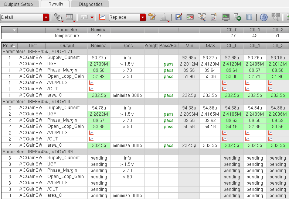Image resolution: width=289 pixels, height=199 pixels.
Task: Plot C0_2 /OUT waveform for point 2
Action: [270, 139]
